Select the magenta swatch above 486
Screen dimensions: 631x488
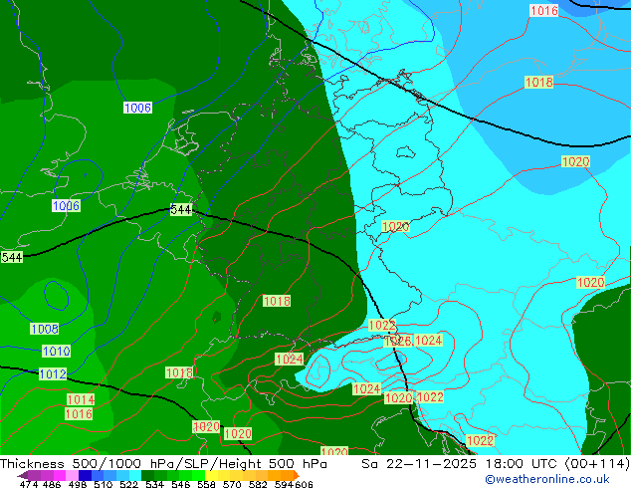point(60,475)
